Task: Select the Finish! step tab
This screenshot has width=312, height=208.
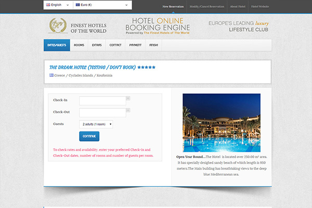Action: tap(153, 45)
